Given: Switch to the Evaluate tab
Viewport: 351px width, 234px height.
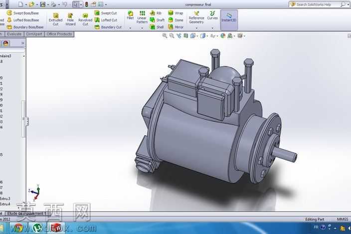Looking at the screenshot, I should (x=14, y=34).
